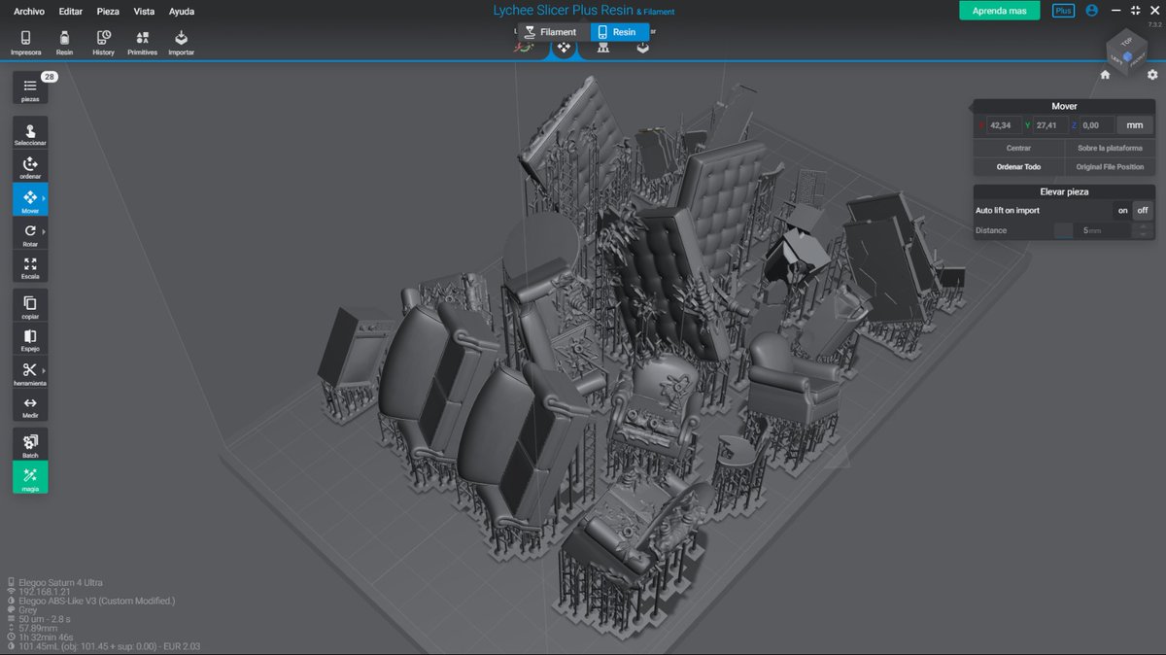Screen dimensions: 1166x655
Task: Open the History panel
Action: pyautogui.click(x=103, y=42)
